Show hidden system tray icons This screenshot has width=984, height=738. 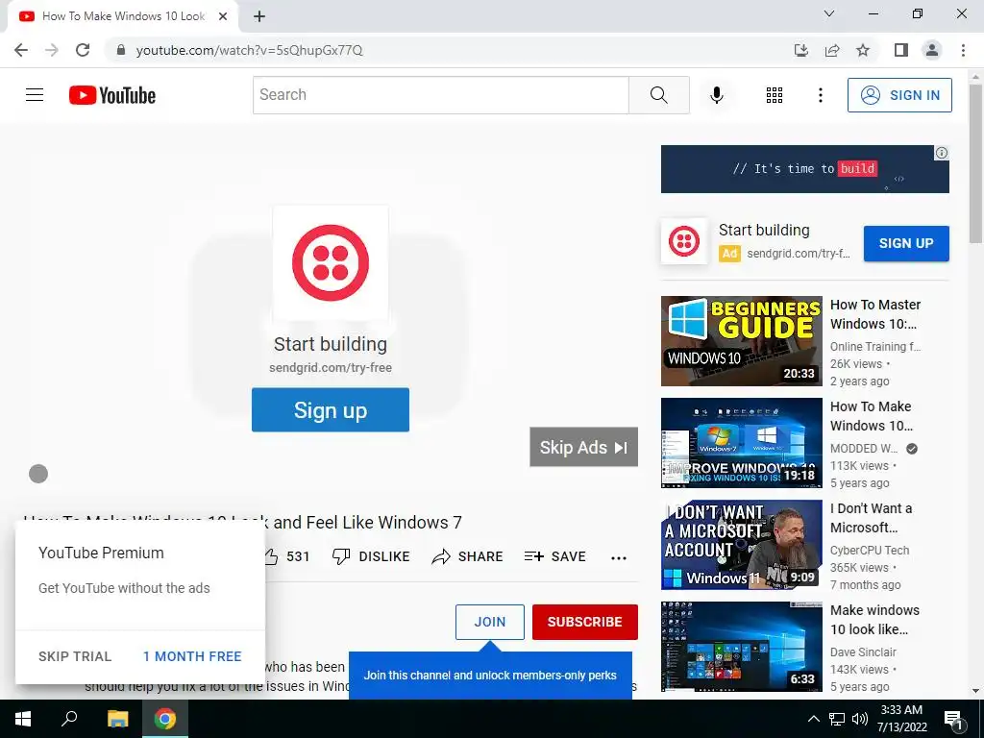pos(813,719)
